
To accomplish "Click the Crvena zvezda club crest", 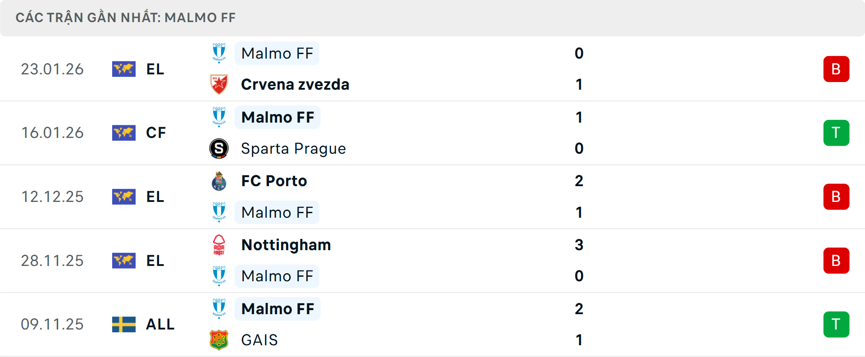I will tap(219, 84).
